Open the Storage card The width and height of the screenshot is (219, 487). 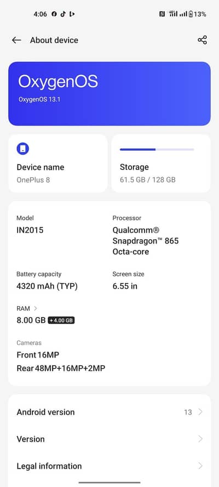(161, 163)
